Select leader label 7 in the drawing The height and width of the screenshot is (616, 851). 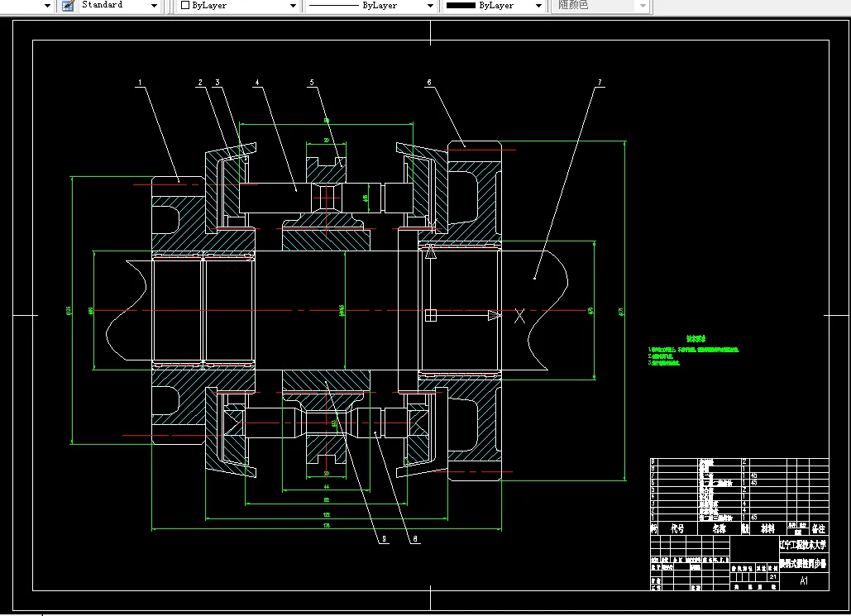tap(600, 83)
